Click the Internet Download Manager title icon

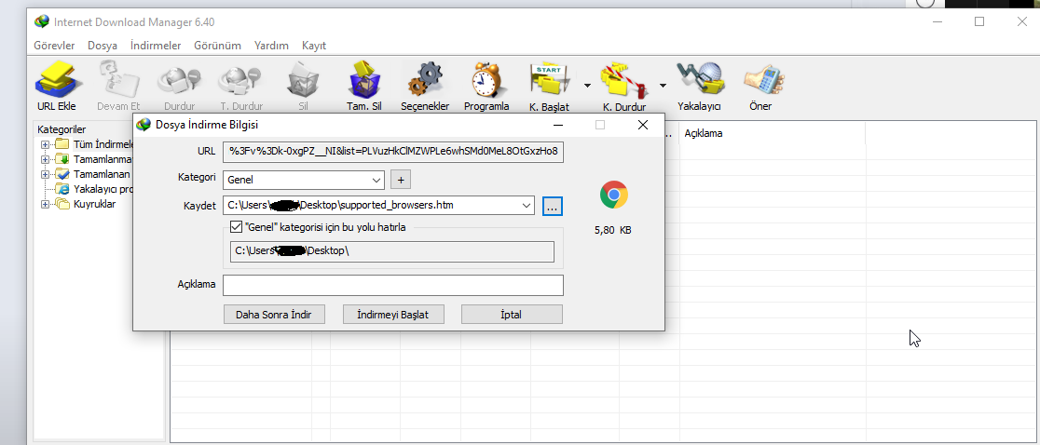[42, 21]
